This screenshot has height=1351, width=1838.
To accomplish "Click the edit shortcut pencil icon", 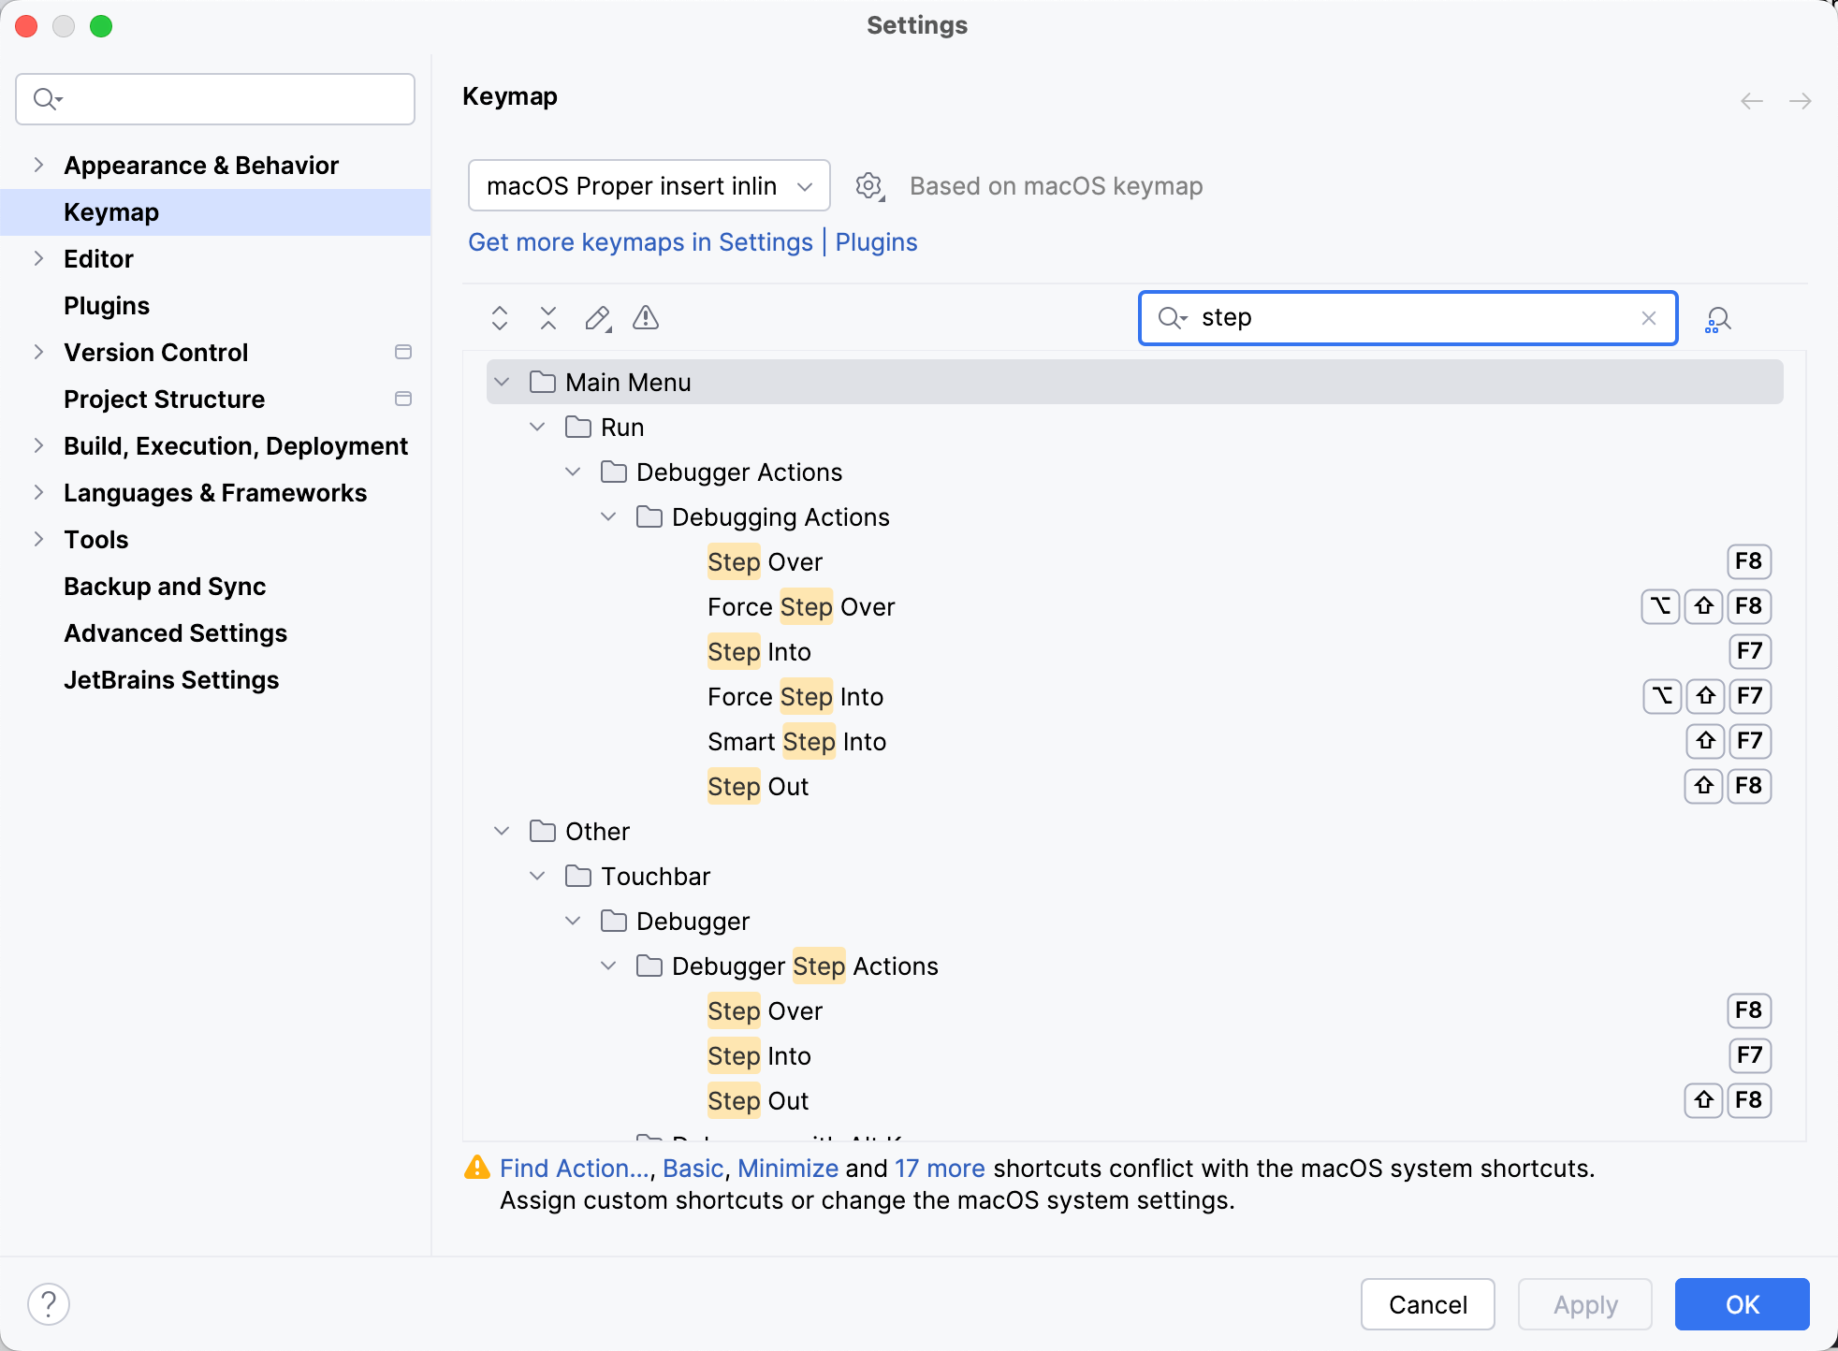I will click(596, 318).
